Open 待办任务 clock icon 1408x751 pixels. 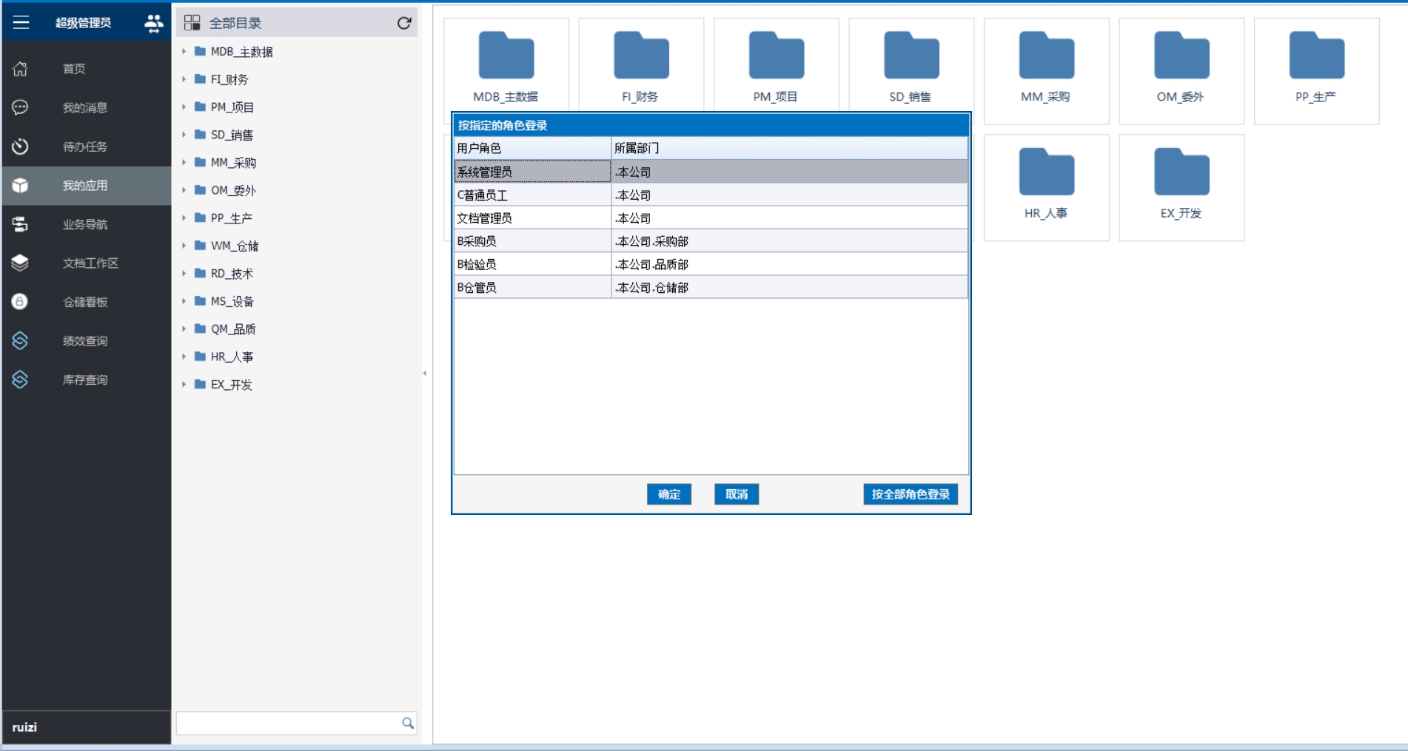click(20, 147)
